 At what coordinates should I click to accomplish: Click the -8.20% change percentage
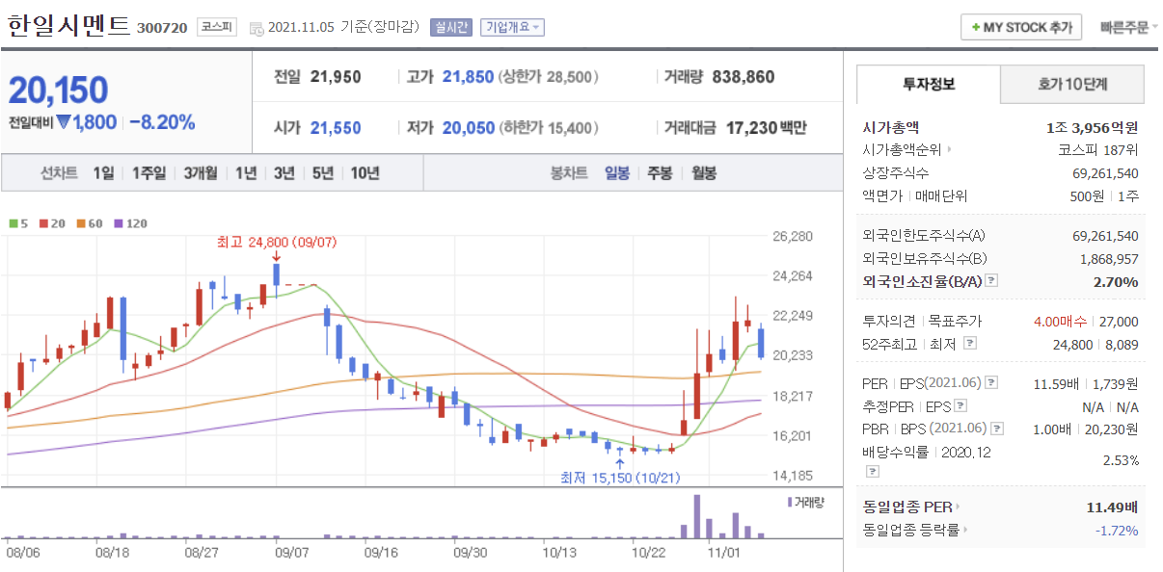(162, 122)
